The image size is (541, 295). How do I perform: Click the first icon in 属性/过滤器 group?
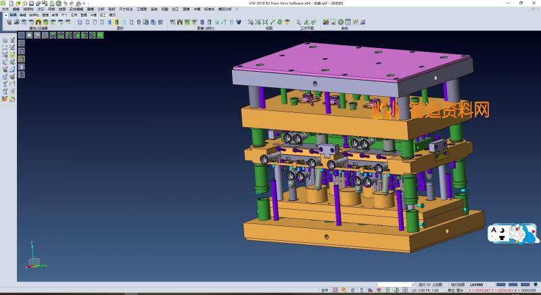tap(9, 22)
